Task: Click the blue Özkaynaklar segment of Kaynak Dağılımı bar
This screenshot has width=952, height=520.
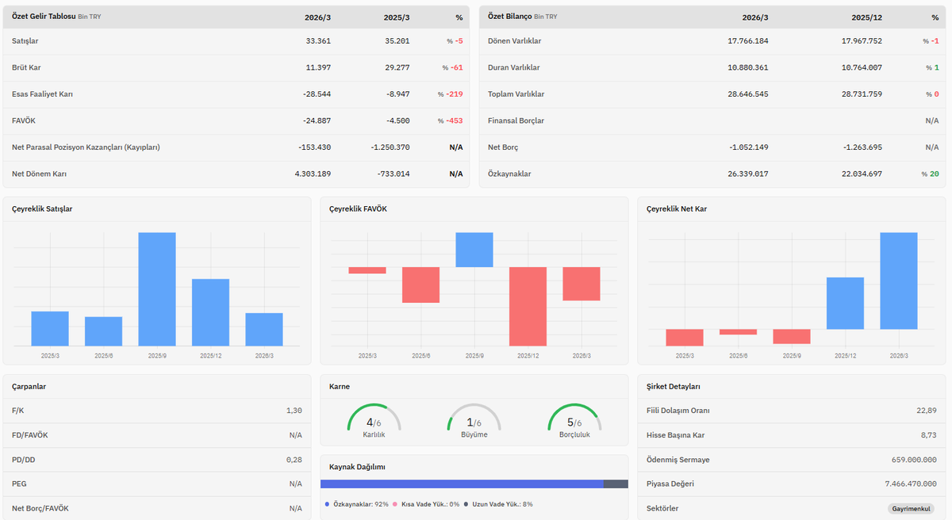Action: (462, 484)
